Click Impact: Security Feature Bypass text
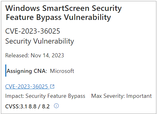This screenshot has width=157, height=114. (x=45, y=96)
